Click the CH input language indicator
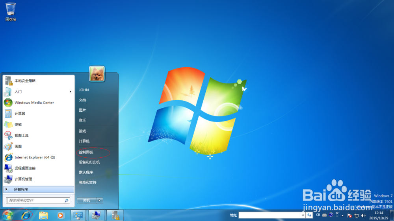Screen dimensions: 394x221 (x=318, y=215)
